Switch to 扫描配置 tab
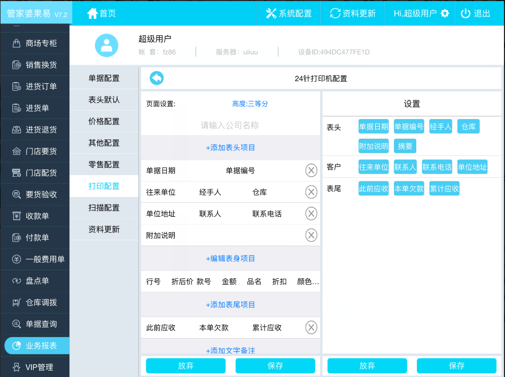This screenshot has height=377, width=505. click(x=104, y=208)
